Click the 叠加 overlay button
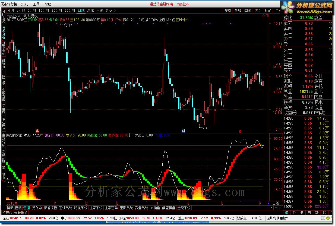The height and width of the screenshot is (226, 335). coord(238,10)
